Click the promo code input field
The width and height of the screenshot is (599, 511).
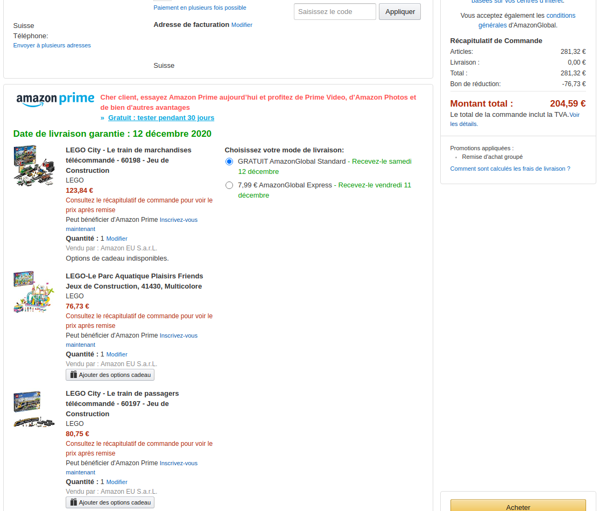point(335,12)
